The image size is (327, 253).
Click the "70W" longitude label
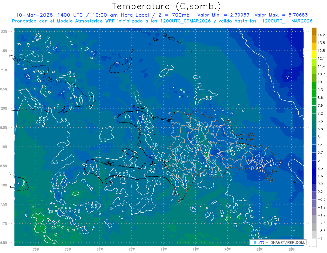[228, 249]
